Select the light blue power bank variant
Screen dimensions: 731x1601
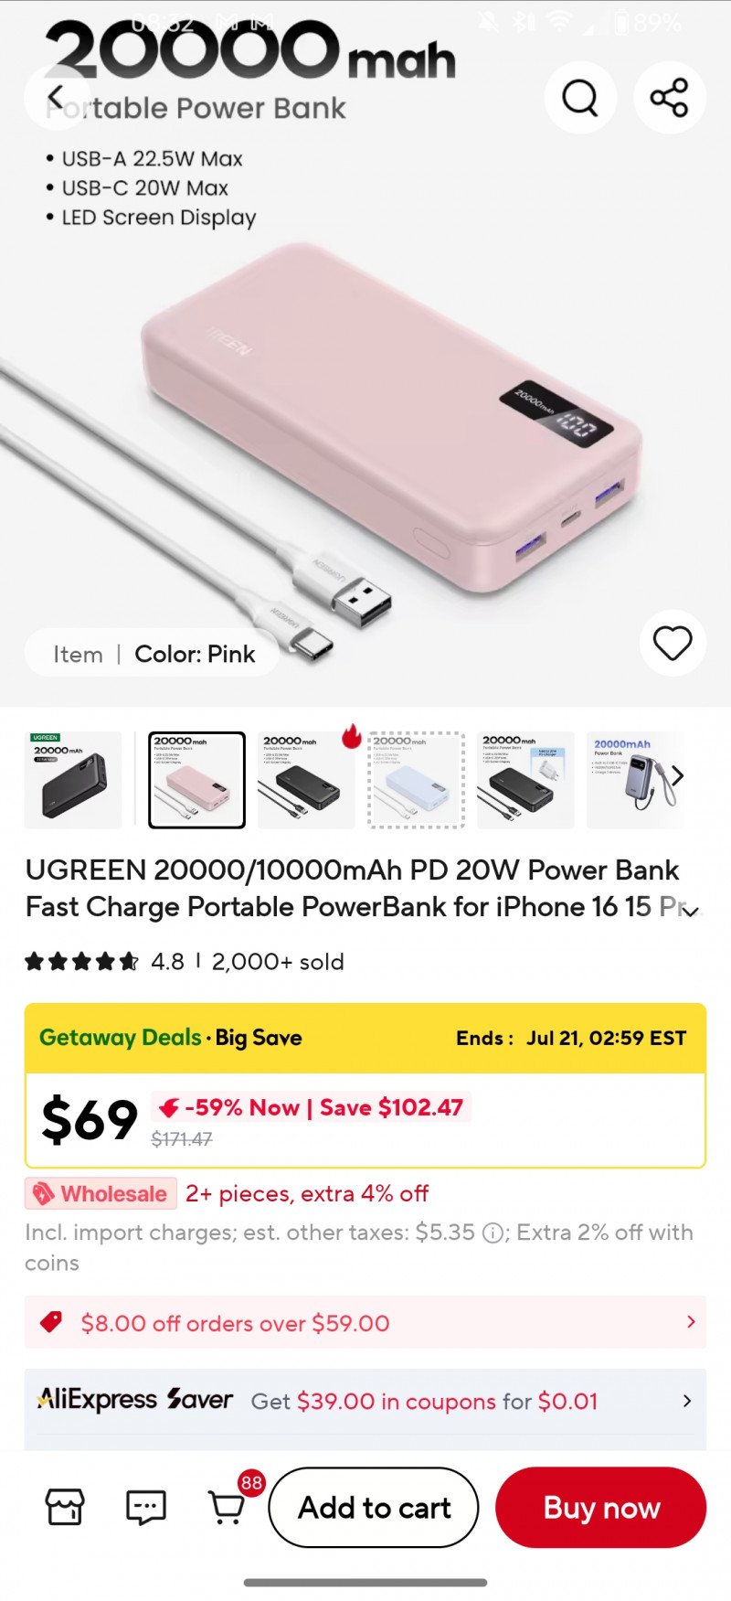416,780
